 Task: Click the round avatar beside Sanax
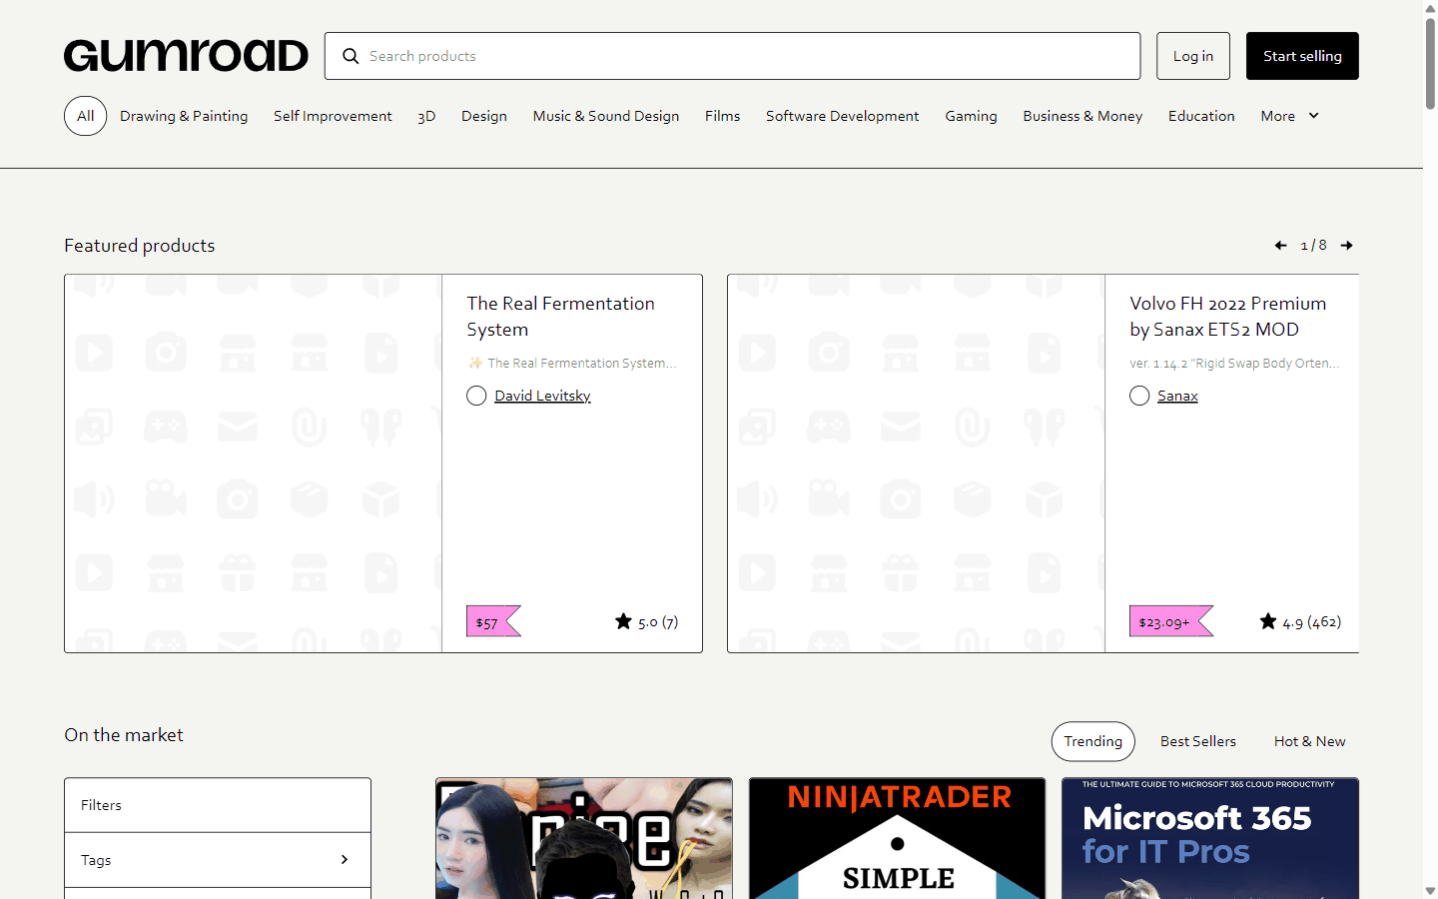(x=1139, y=396)
